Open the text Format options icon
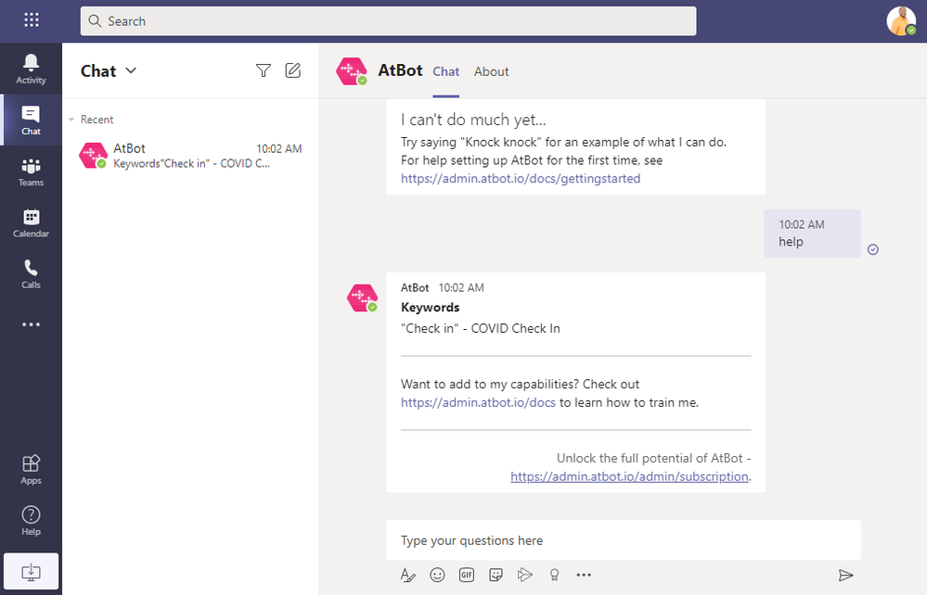 tap(408, 575)
